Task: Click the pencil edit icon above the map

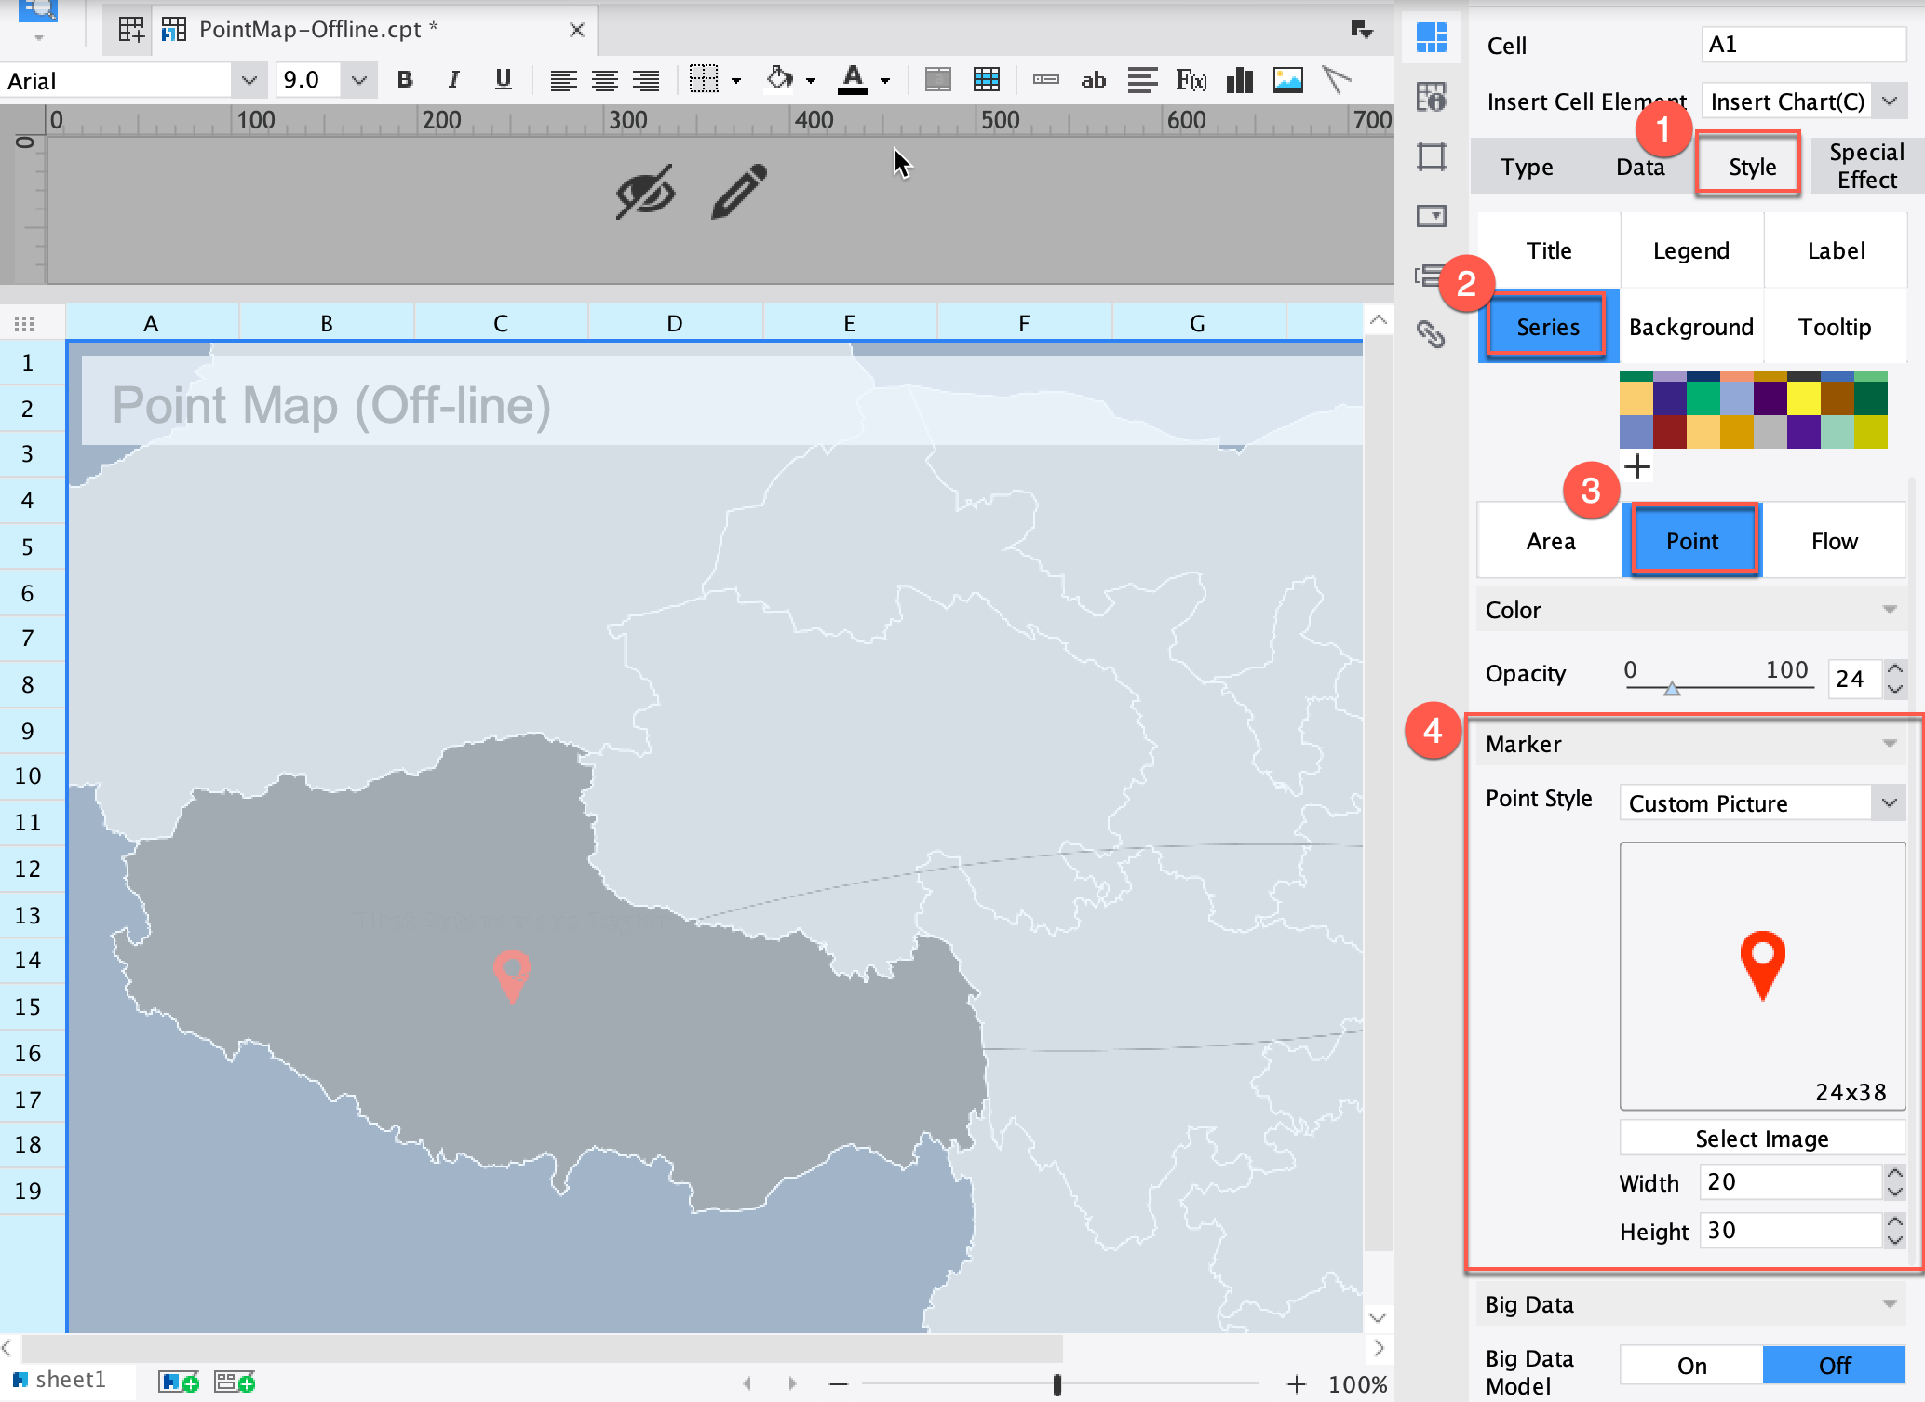Action: pos(739,192)
